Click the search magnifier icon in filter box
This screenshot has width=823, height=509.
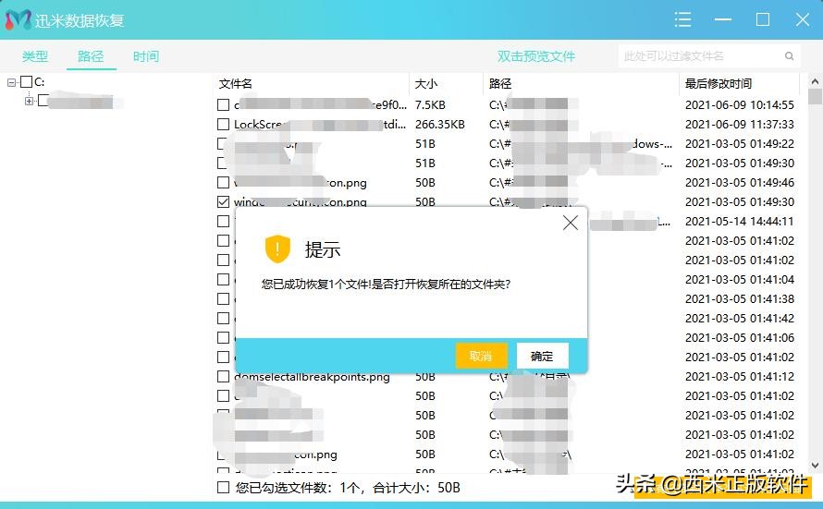coord(789,56)
